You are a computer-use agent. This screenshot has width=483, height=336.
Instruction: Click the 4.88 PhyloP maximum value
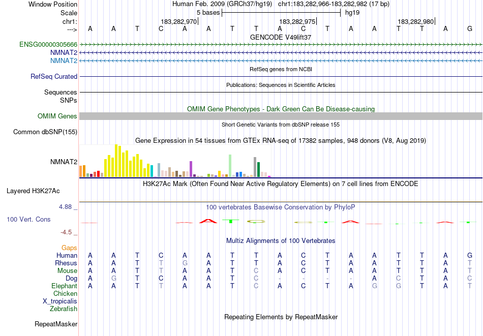65,207
